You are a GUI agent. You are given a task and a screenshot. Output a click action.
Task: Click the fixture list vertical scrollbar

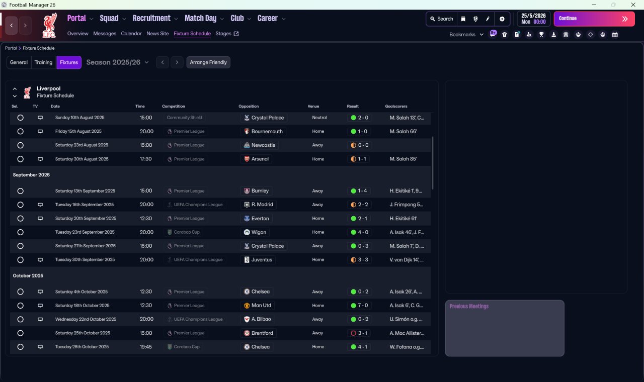click(432, 163)
